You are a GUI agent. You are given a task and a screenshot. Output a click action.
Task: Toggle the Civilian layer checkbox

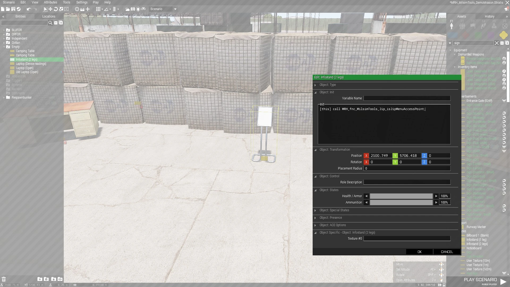point(8,43)
